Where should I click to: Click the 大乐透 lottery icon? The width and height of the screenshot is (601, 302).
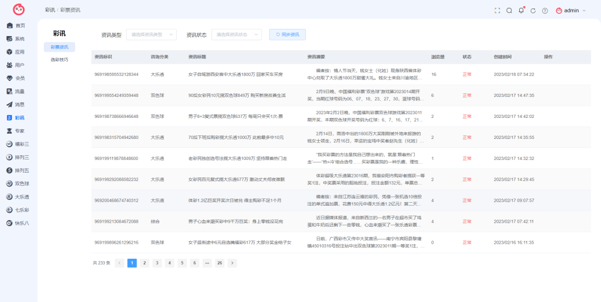tap(10, 197)
